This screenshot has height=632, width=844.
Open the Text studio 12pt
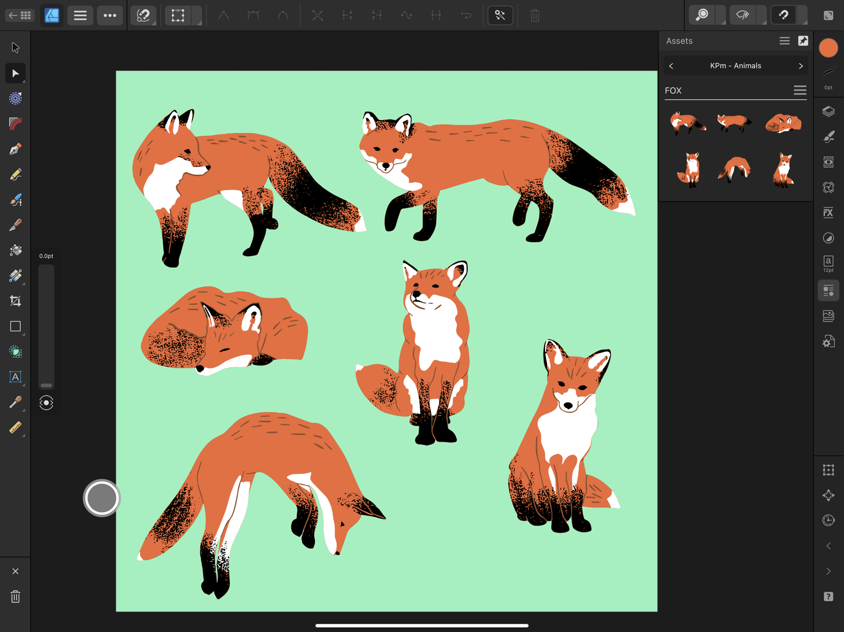coord(828,264)
